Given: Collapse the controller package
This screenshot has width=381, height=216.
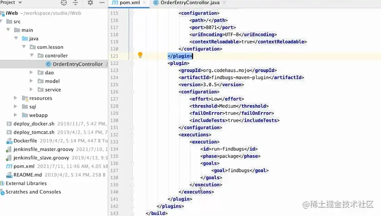Looking at the screenshot, I should (x=31, y=55).
